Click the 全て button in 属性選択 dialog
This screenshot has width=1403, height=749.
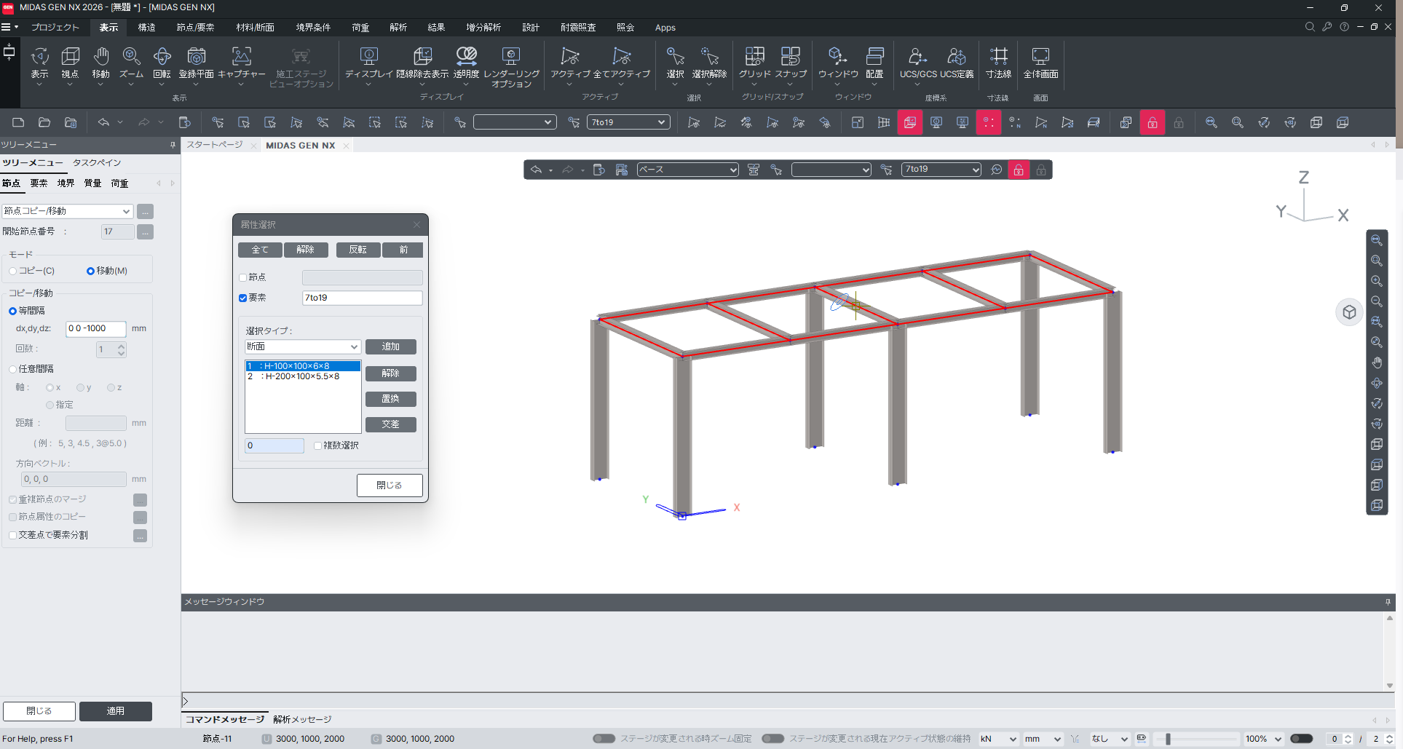[260, 250]
